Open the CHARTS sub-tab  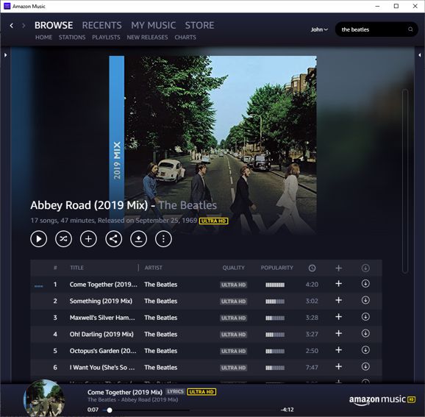coord(185,38)
